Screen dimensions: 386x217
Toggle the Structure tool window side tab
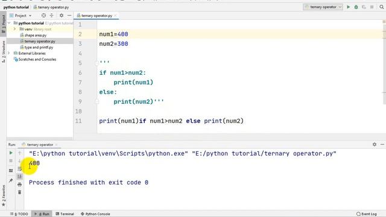tap(4, 52)
